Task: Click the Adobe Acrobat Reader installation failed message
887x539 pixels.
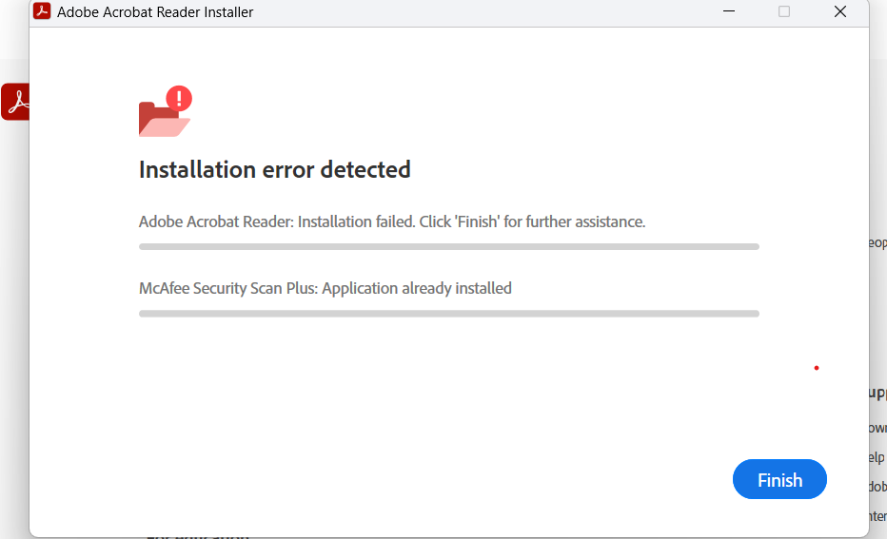Action: pyautogui.click(x=392, y=221)
